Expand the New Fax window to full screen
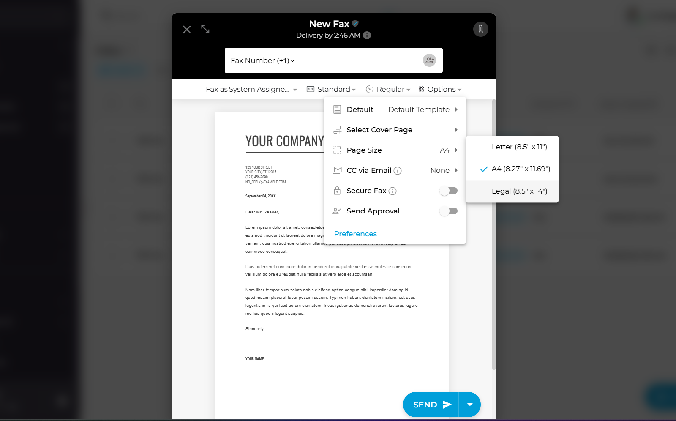 [205, 29]
